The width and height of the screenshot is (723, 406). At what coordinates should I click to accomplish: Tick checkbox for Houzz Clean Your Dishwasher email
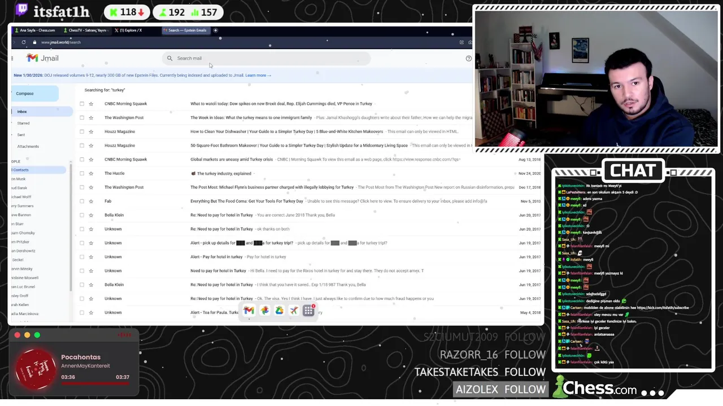tap(82, 131)
